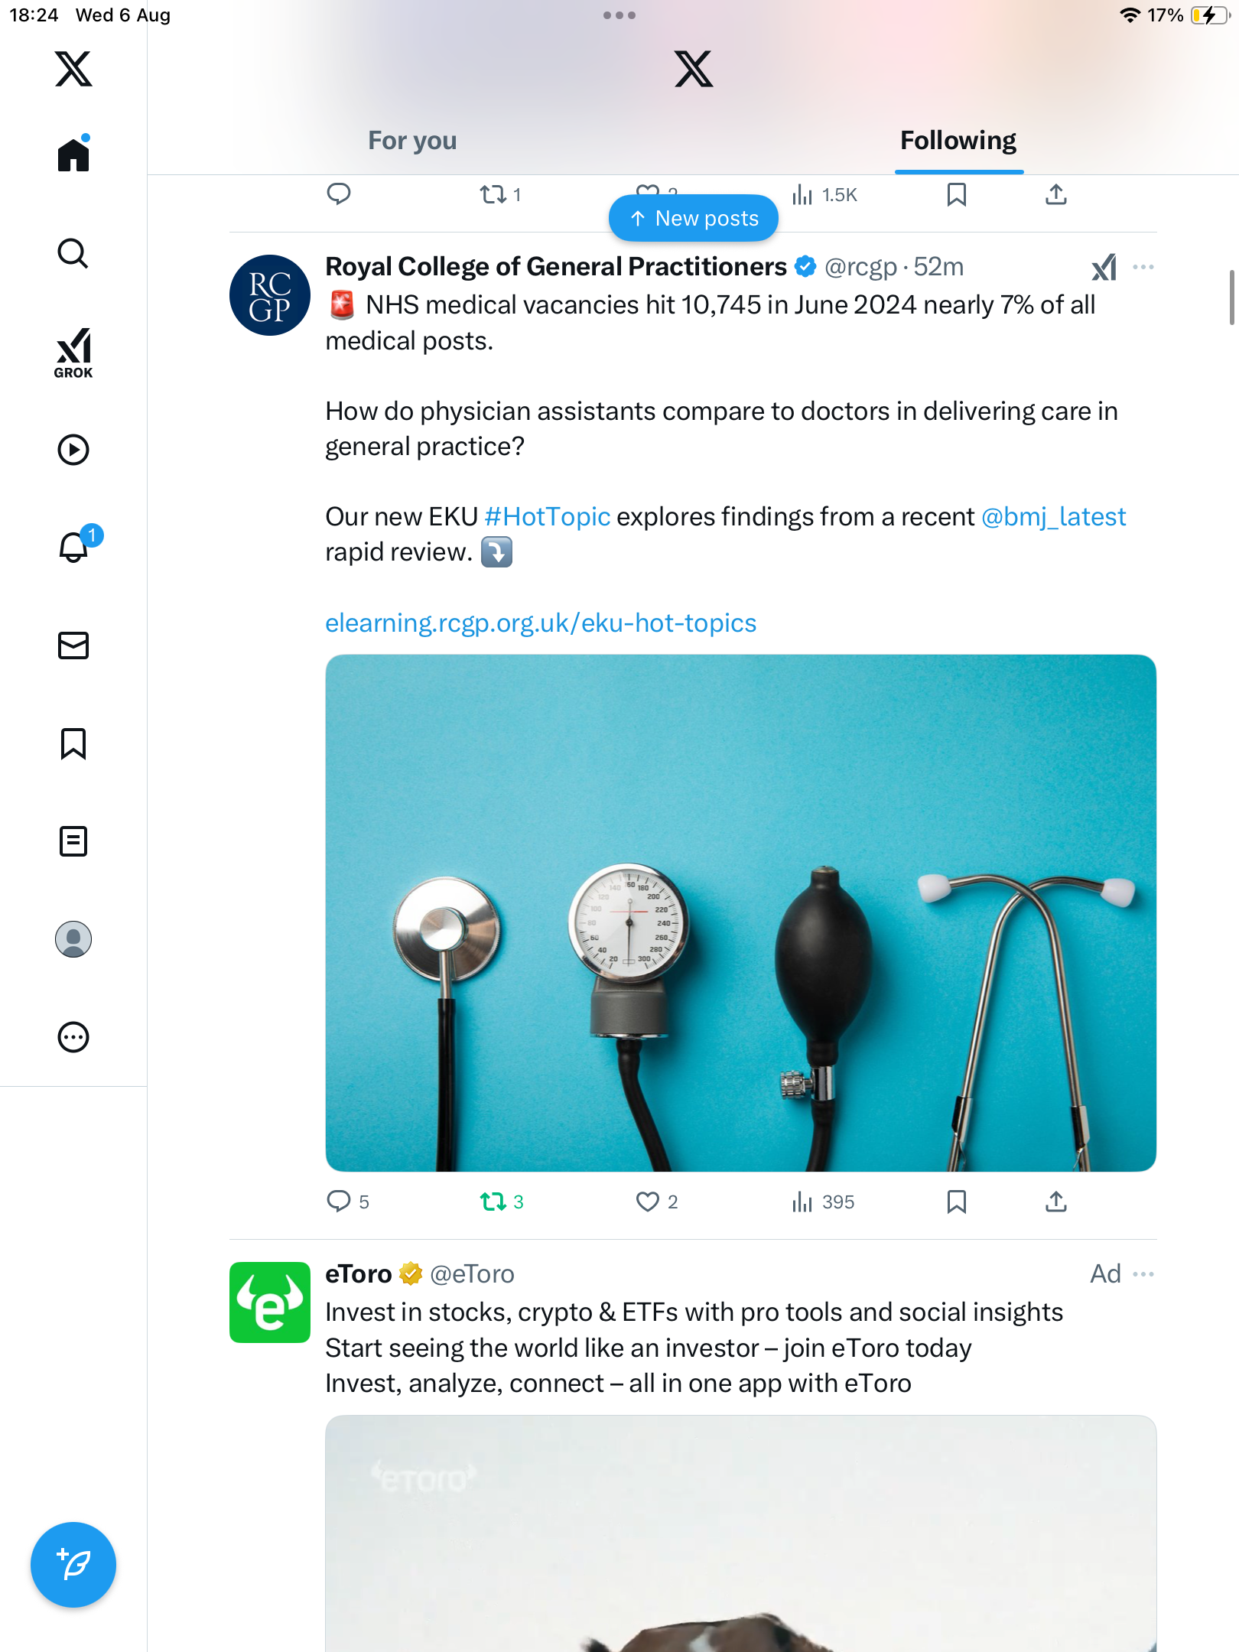Viewport: 1239px width, 1652px height.
Task: Tap the compose new post button
Action: 73,1565
